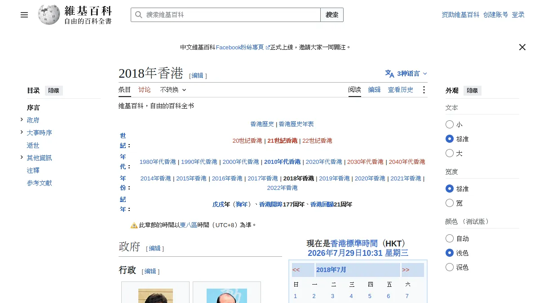
Task: Open the more options vertical dots
Action: coord(424,90)
